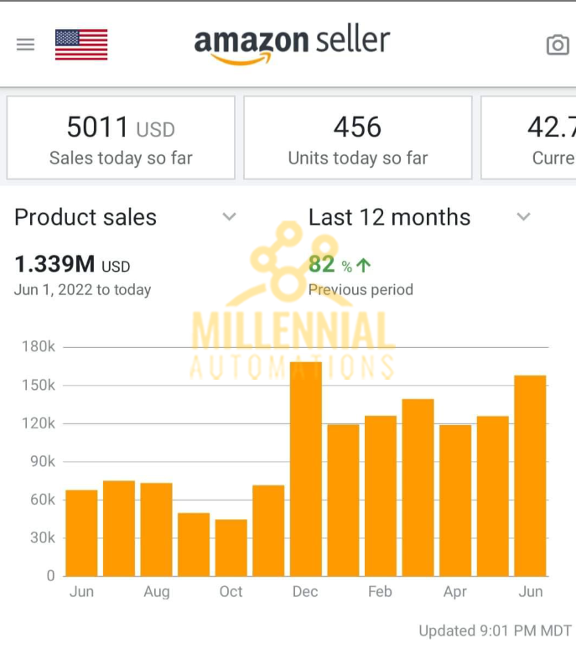Select the October sales bar
Viewport: 576px width, 664px height.
pyautogui.click(x=231, y=547)
